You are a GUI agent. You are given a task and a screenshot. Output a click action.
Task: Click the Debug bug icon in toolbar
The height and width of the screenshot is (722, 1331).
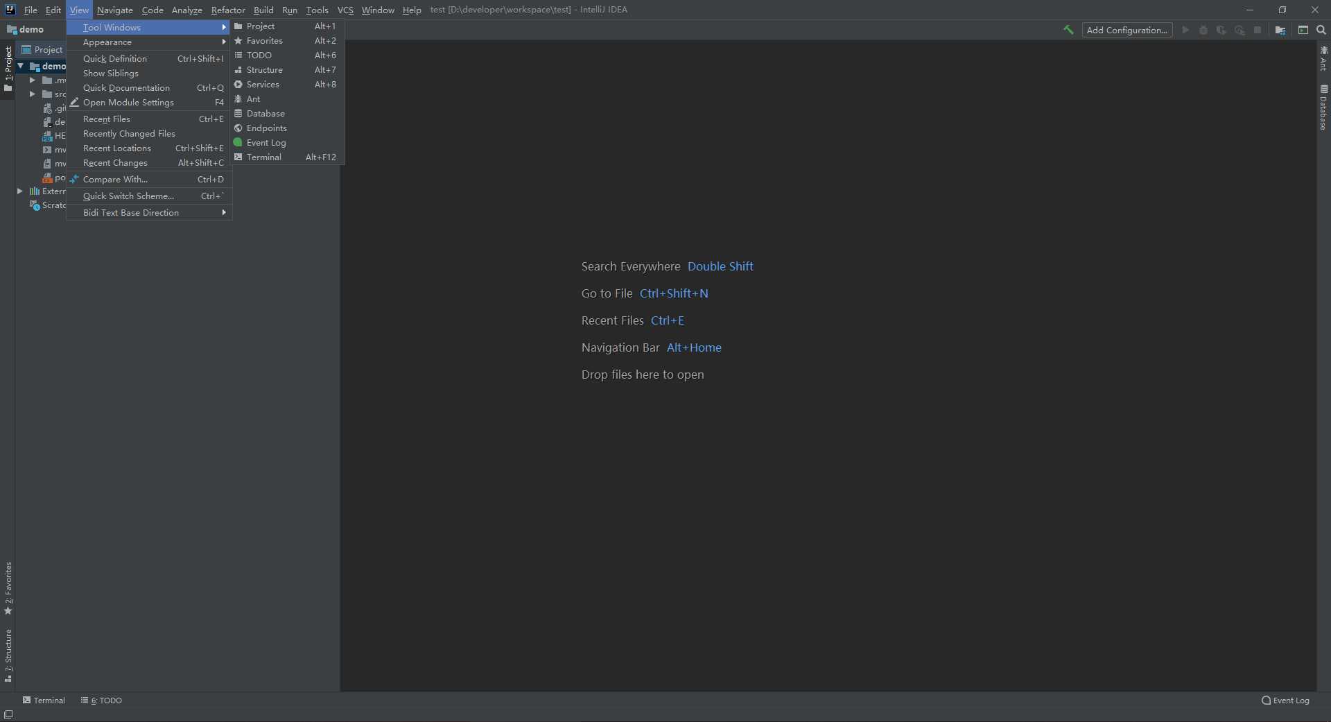click(x=1203, y=30)
